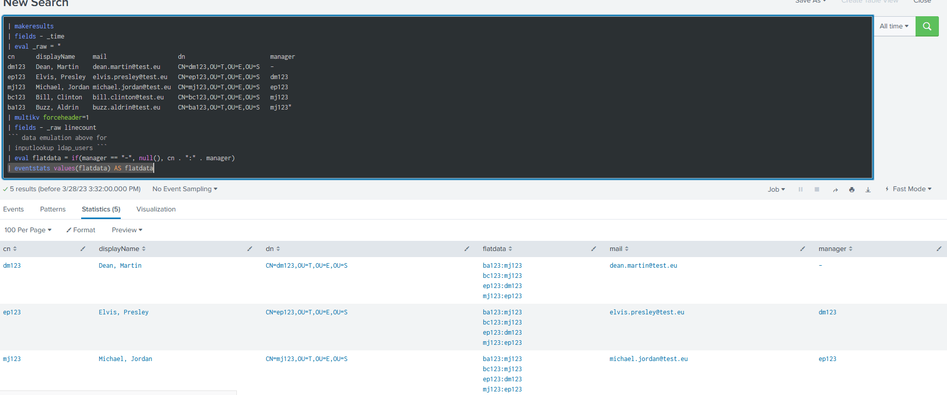The width and height of the screenshot is (947, 395).
Task: Run the search with the green magnifier button
Action: pos(927,26)
